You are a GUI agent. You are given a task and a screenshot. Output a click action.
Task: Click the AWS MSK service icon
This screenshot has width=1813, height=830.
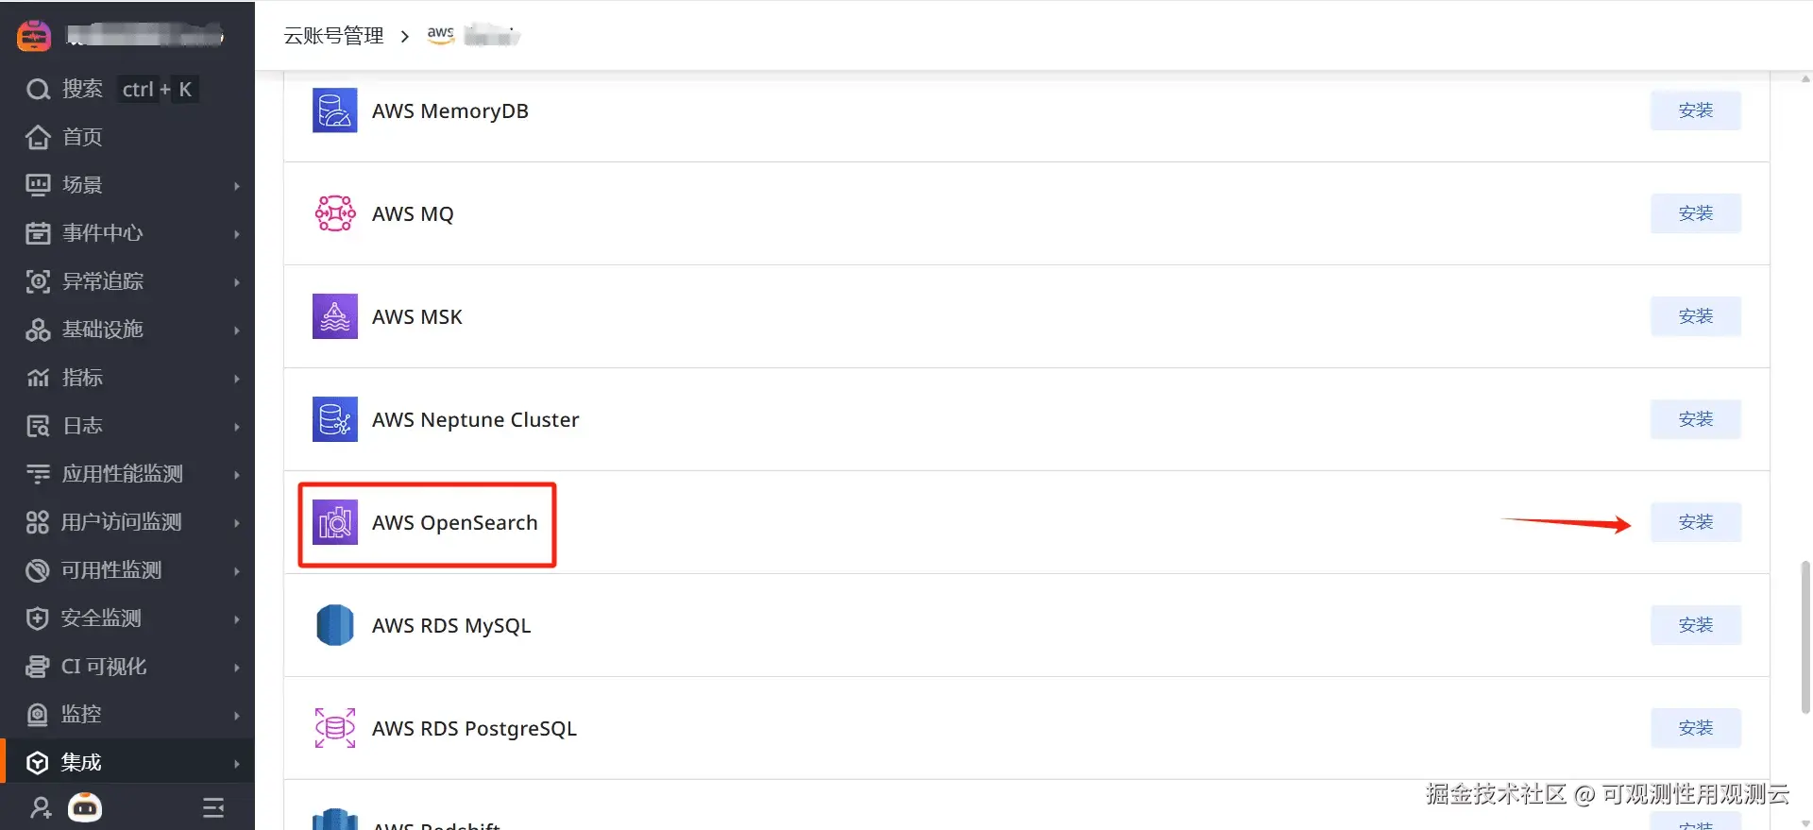334,316
